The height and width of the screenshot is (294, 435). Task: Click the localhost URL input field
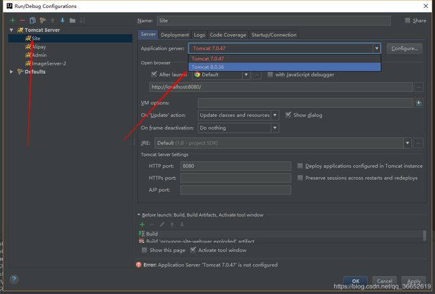pos(281,87)
